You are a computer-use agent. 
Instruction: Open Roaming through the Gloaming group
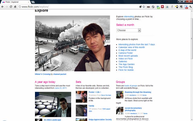point(138,92)
